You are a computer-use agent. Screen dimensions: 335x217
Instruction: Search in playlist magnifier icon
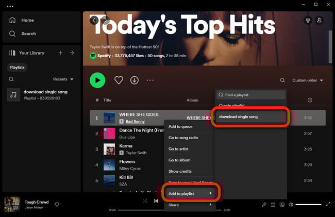click(282, 80)
